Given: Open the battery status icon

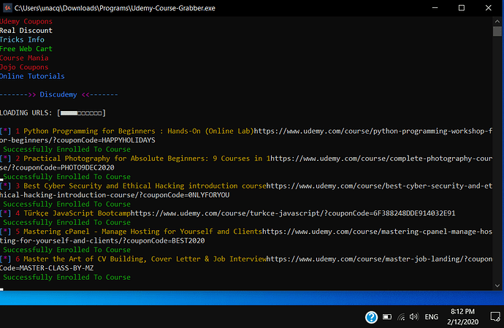Looking at the screenshot, I should (x=387, y=317).
